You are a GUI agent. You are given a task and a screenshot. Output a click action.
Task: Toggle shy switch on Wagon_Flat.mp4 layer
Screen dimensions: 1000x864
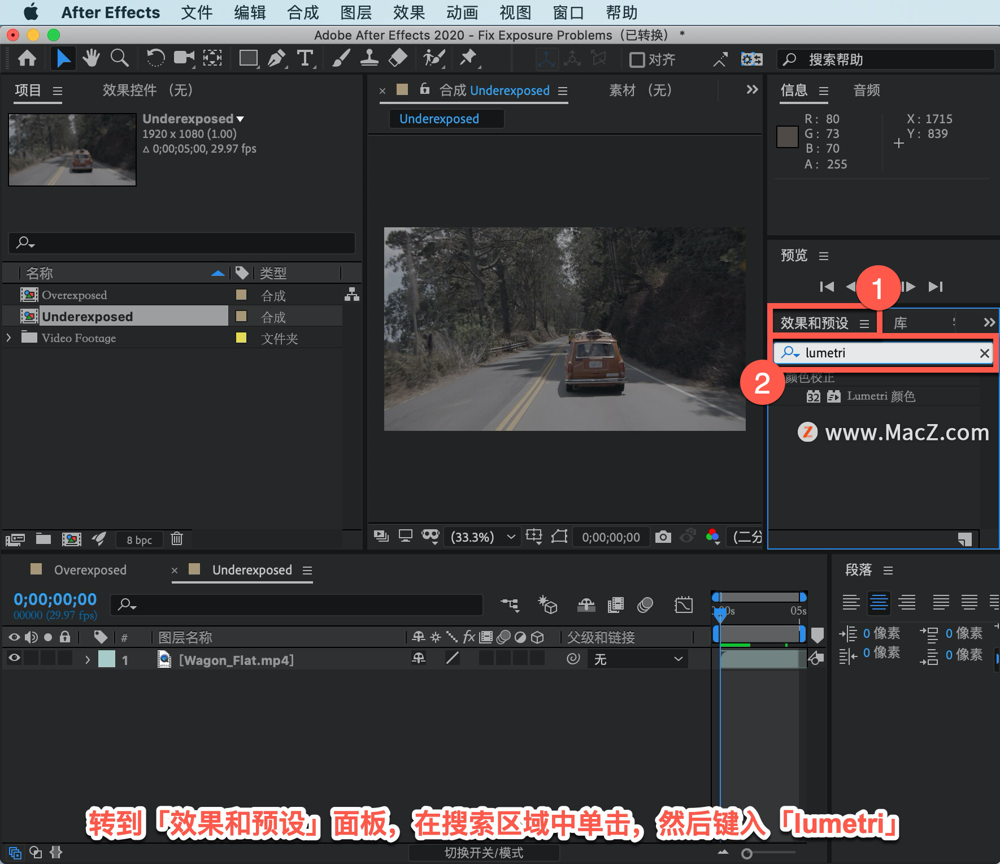point(419,659)
